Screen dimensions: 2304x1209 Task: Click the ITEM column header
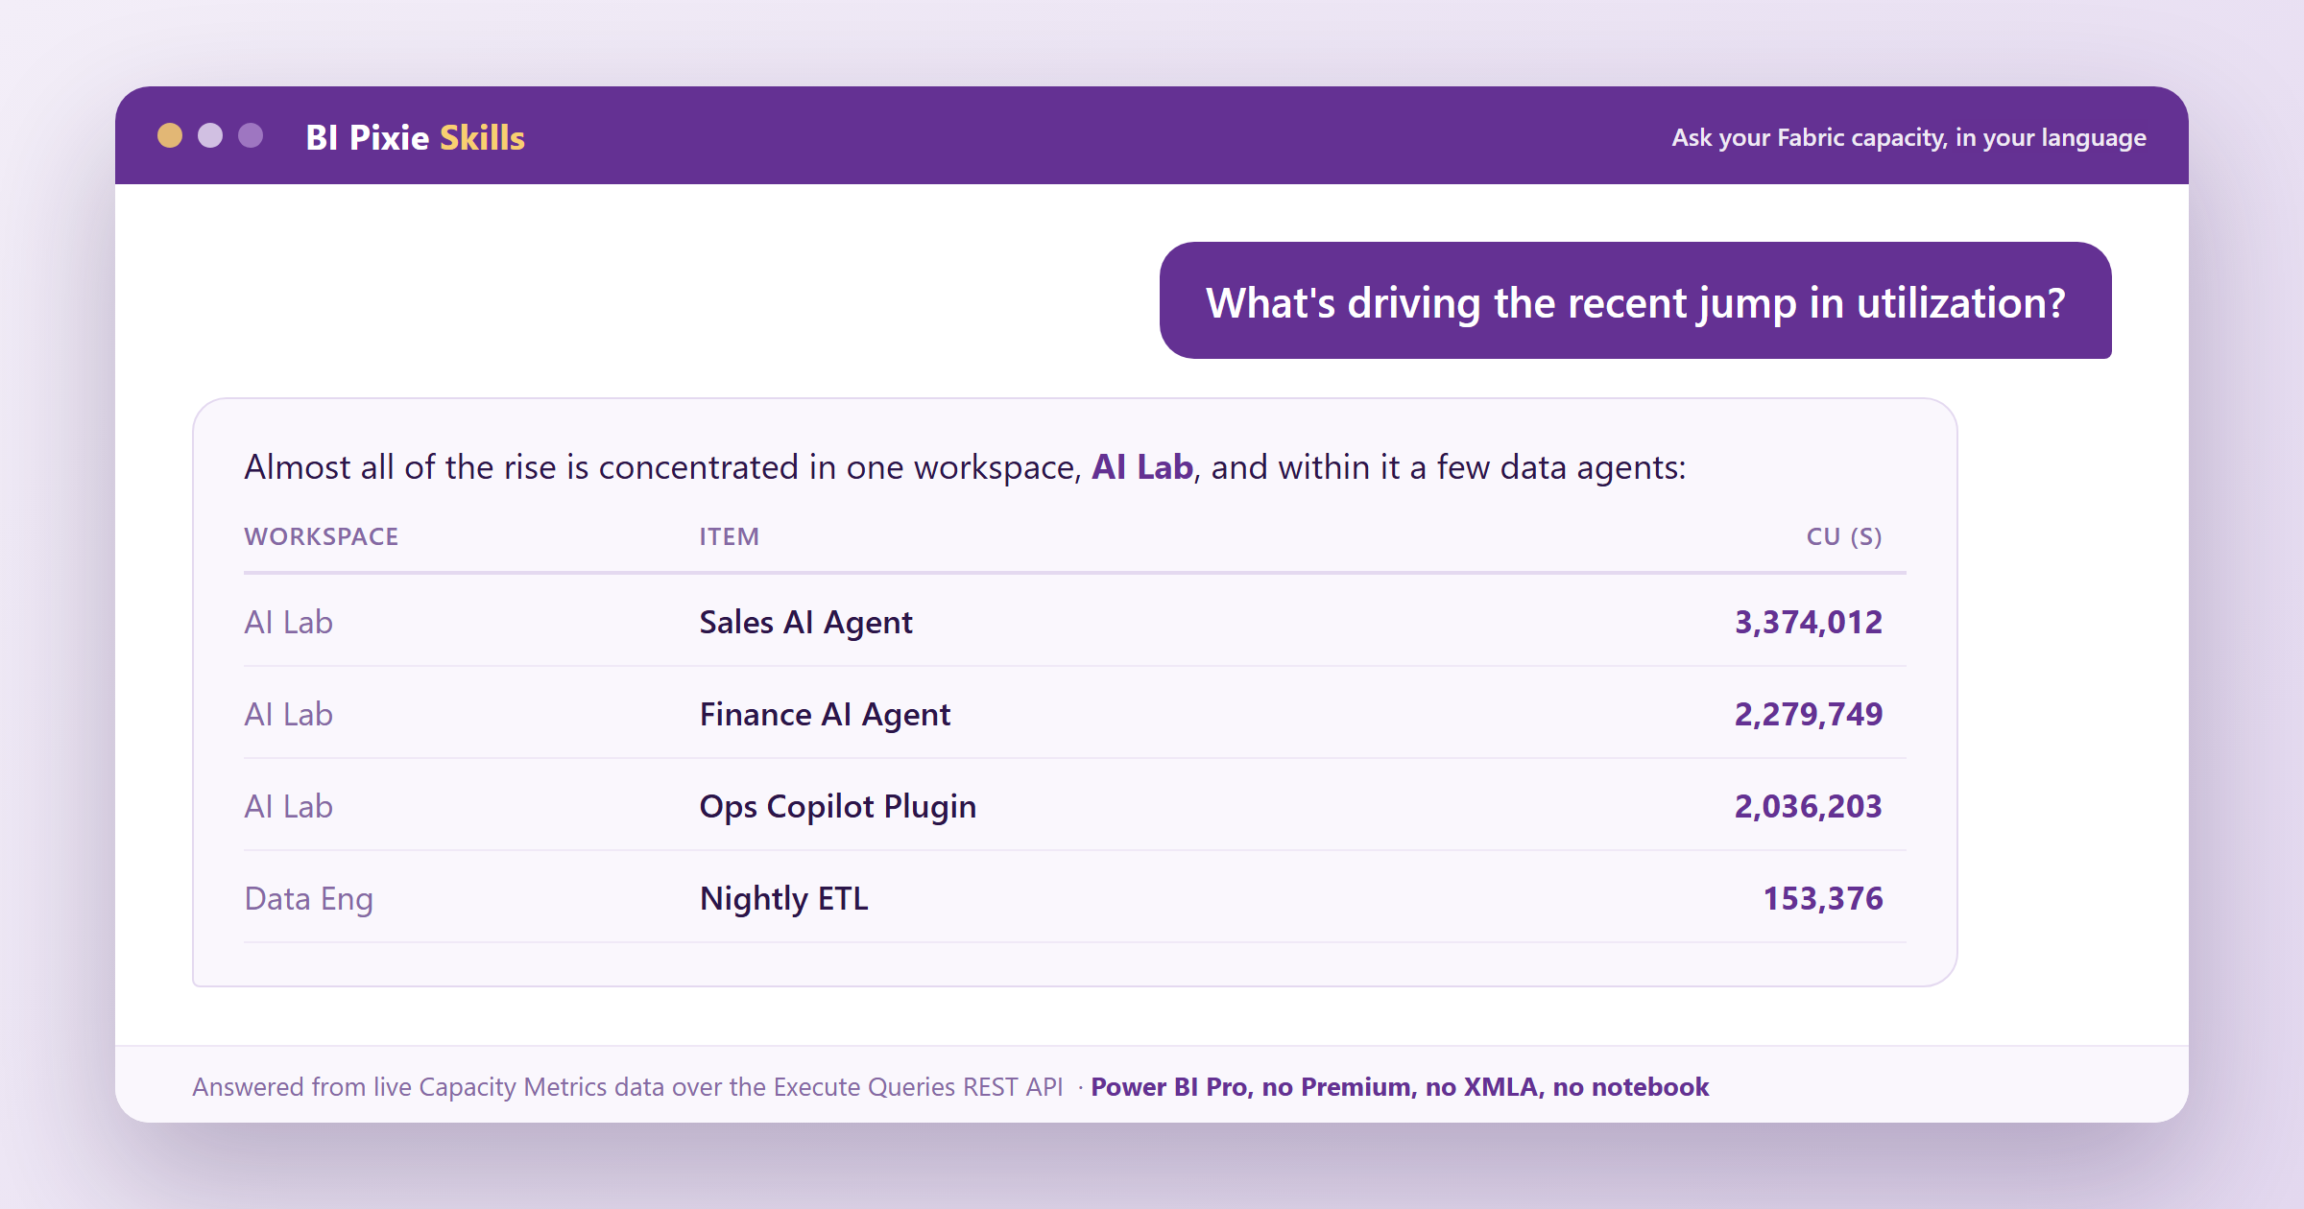730,536
